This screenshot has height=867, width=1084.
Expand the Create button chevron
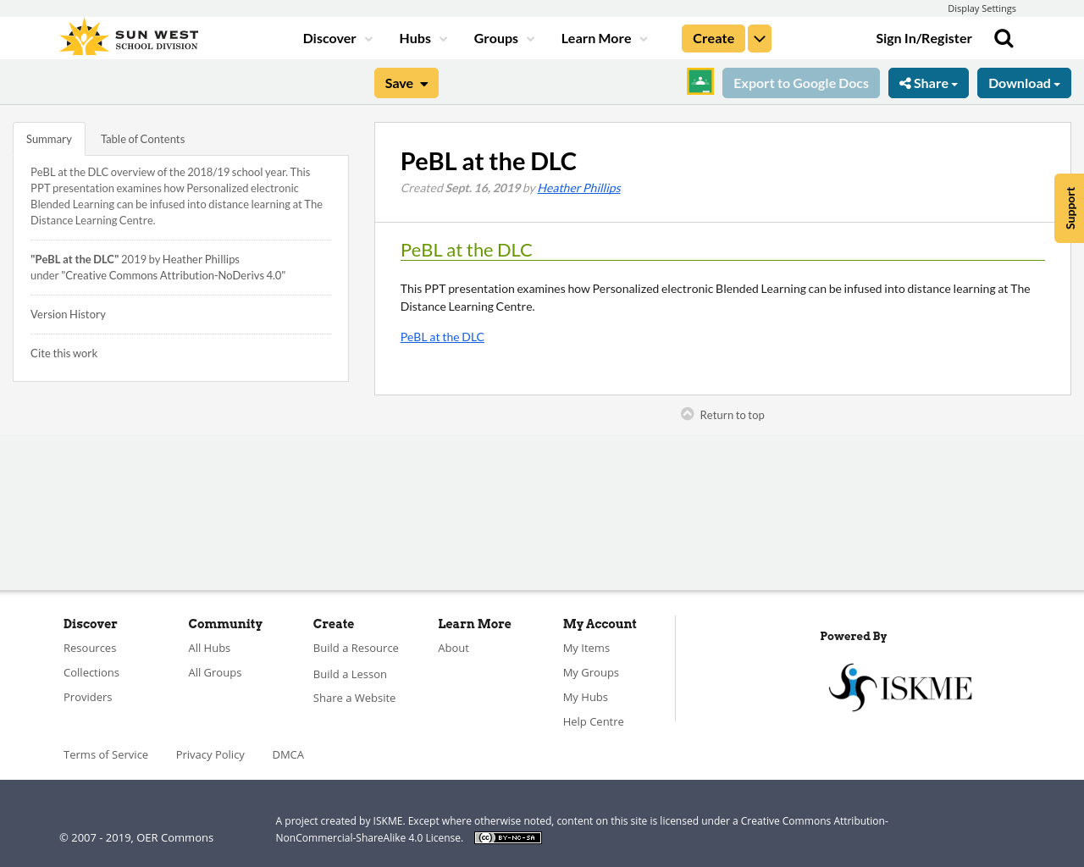coord(759,37)
